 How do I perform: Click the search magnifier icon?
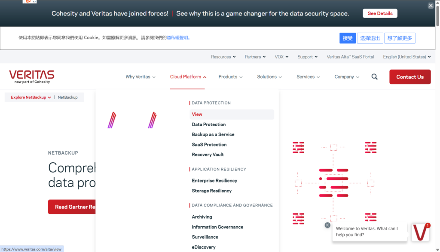coord(375,77)
